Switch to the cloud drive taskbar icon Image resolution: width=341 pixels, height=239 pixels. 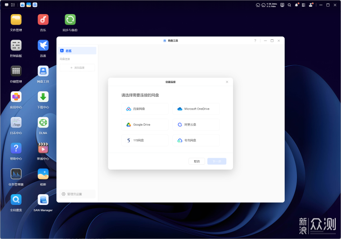(x=35, y=5)
